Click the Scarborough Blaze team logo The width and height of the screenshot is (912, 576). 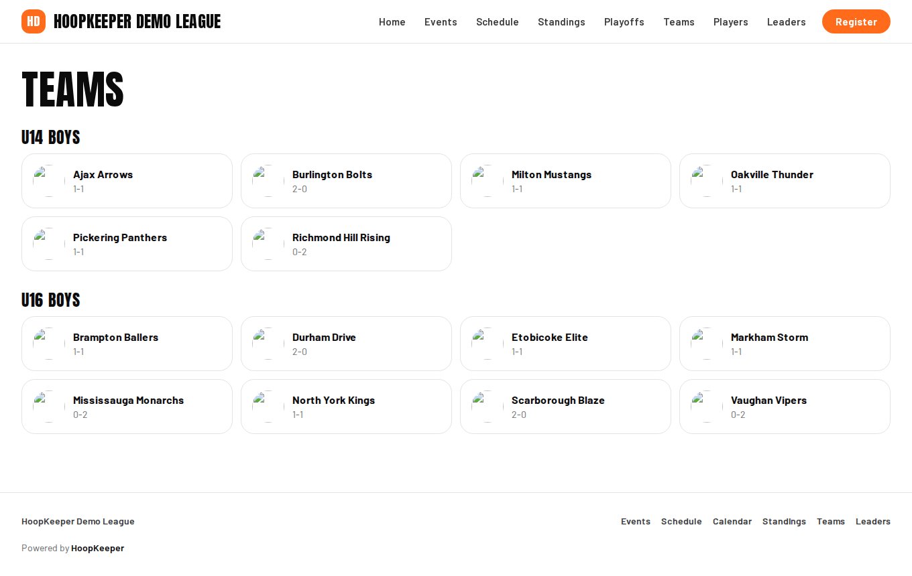coord(488,407)
